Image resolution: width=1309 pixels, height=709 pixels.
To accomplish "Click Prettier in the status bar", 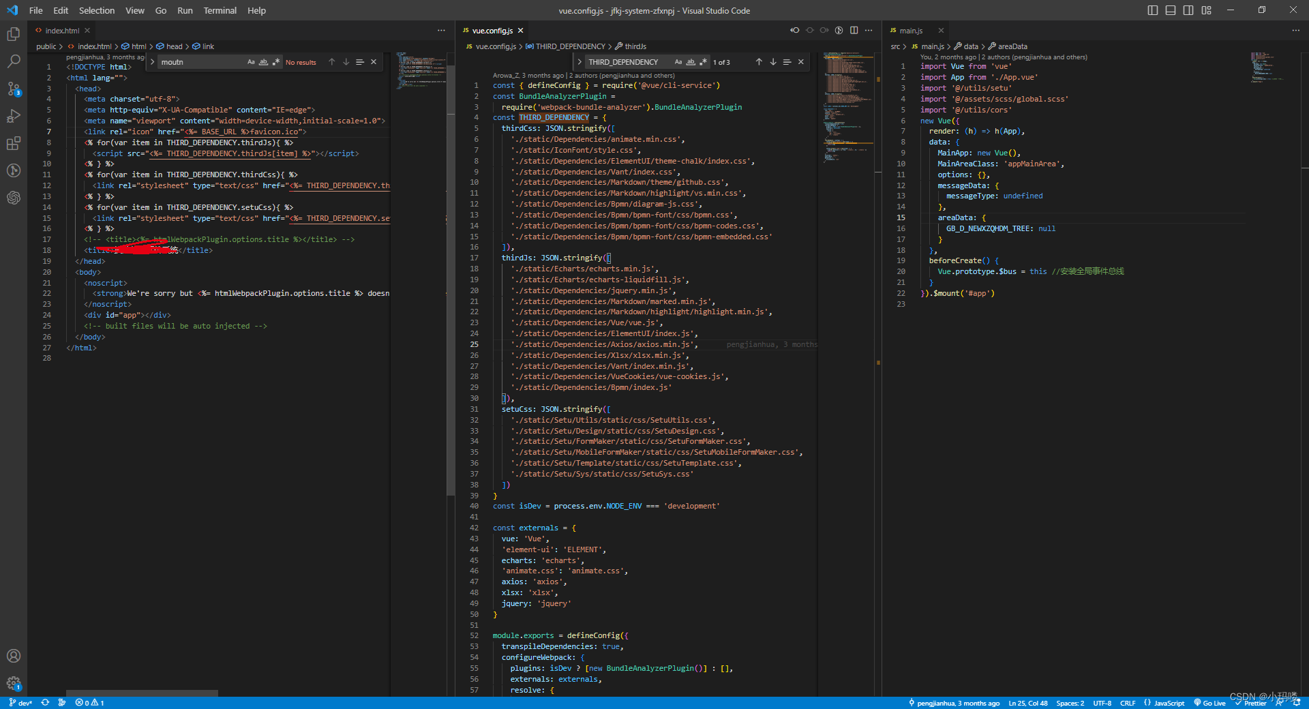I will tap(1253, 702).
